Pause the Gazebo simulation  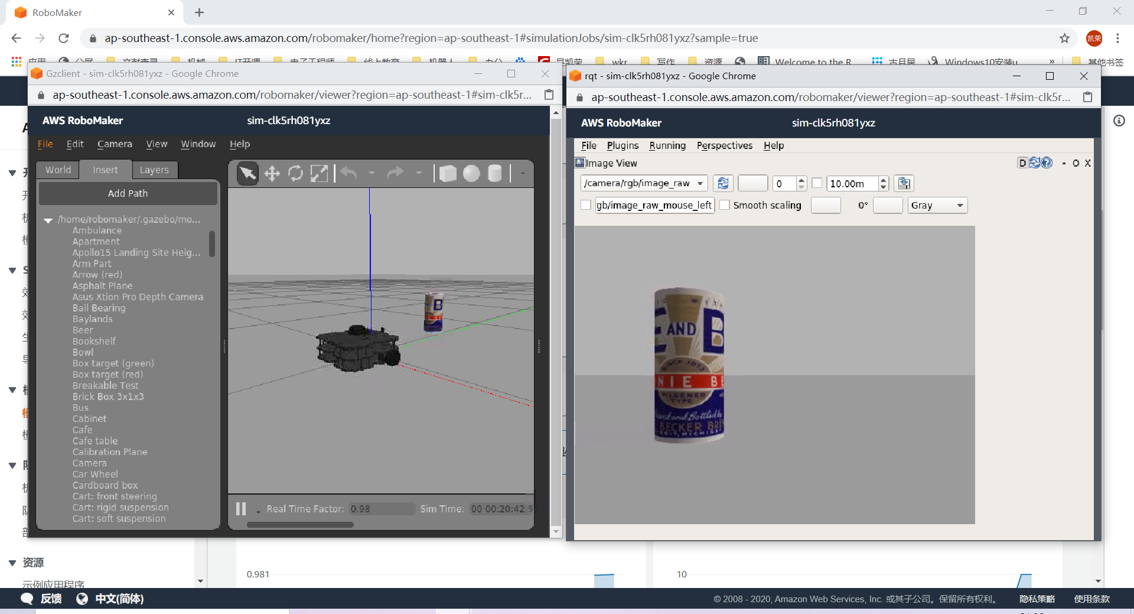[x=241, y=509]
